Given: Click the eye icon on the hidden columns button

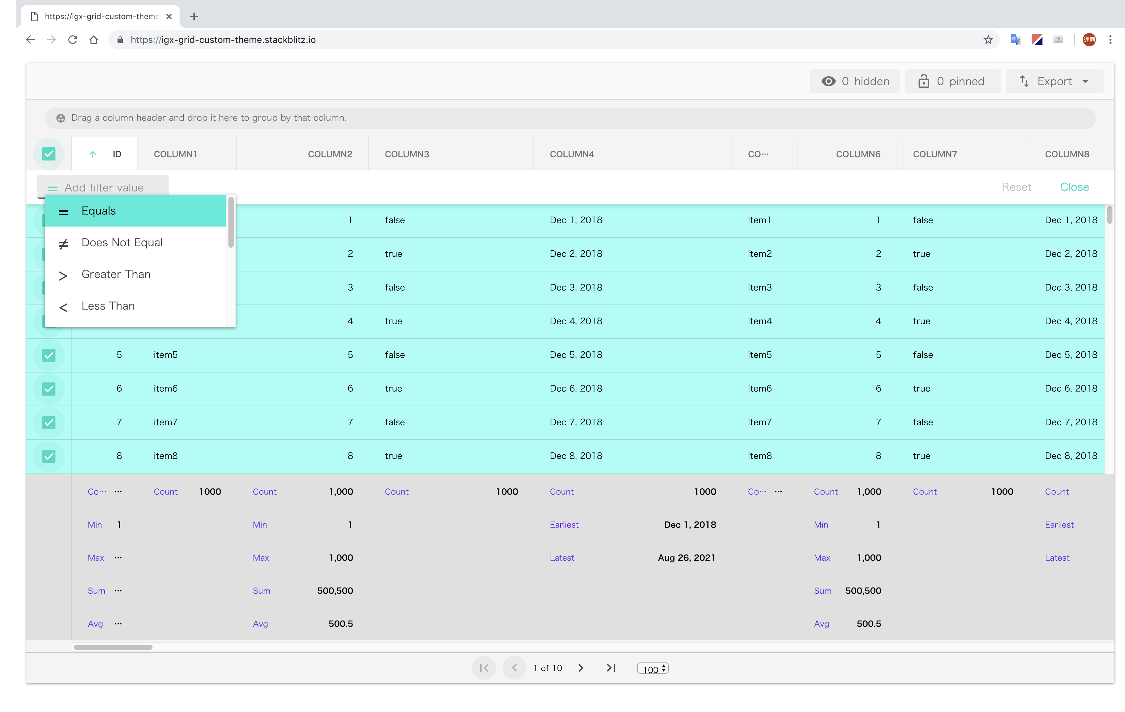Looking at the screenshot, I should [829, 81].
